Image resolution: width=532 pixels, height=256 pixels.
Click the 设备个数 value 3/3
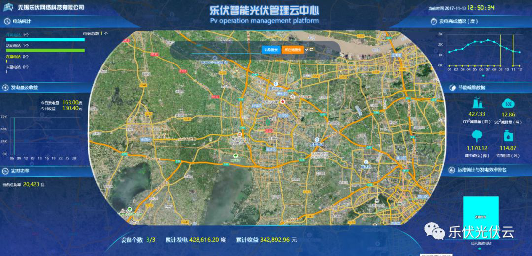pyautogui.click(x=151, y=240)
